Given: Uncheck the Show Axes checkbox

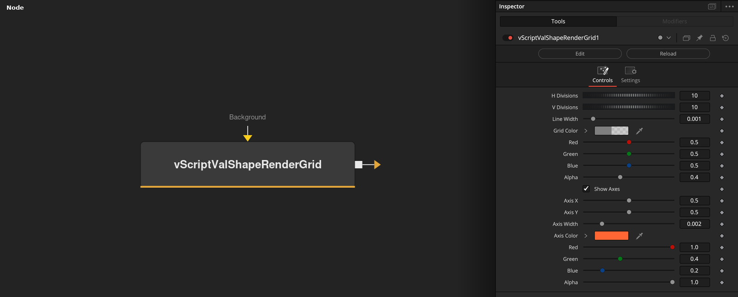Looking at the screenshot, I should point(586,189).
